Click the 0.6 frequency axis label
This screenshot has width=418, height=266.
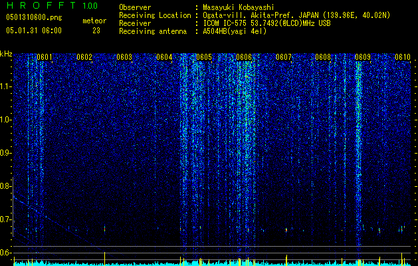(x=5, y=253)
